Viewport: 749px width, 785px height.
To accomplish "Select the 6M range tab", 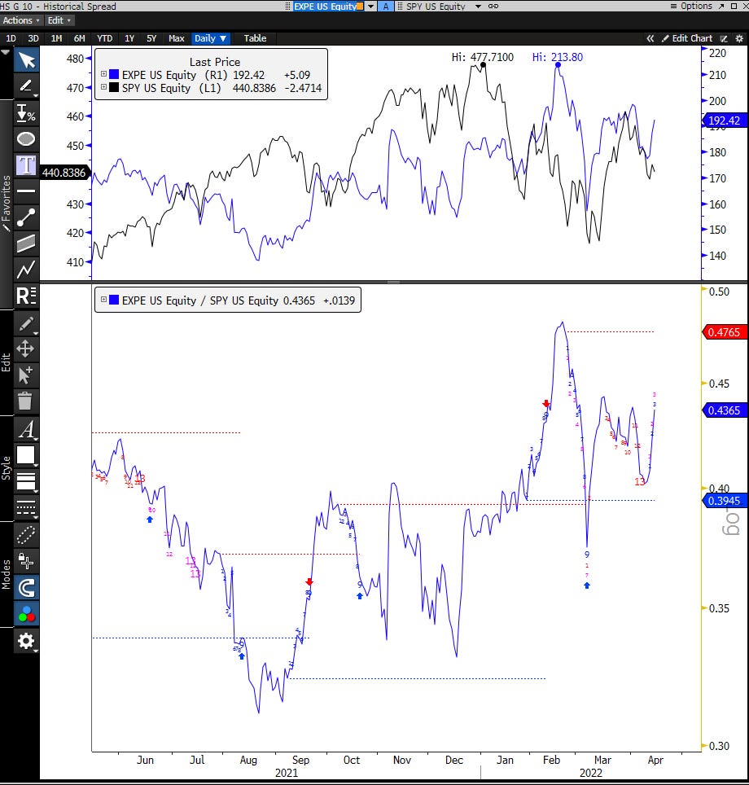I will tap(79, 38).
